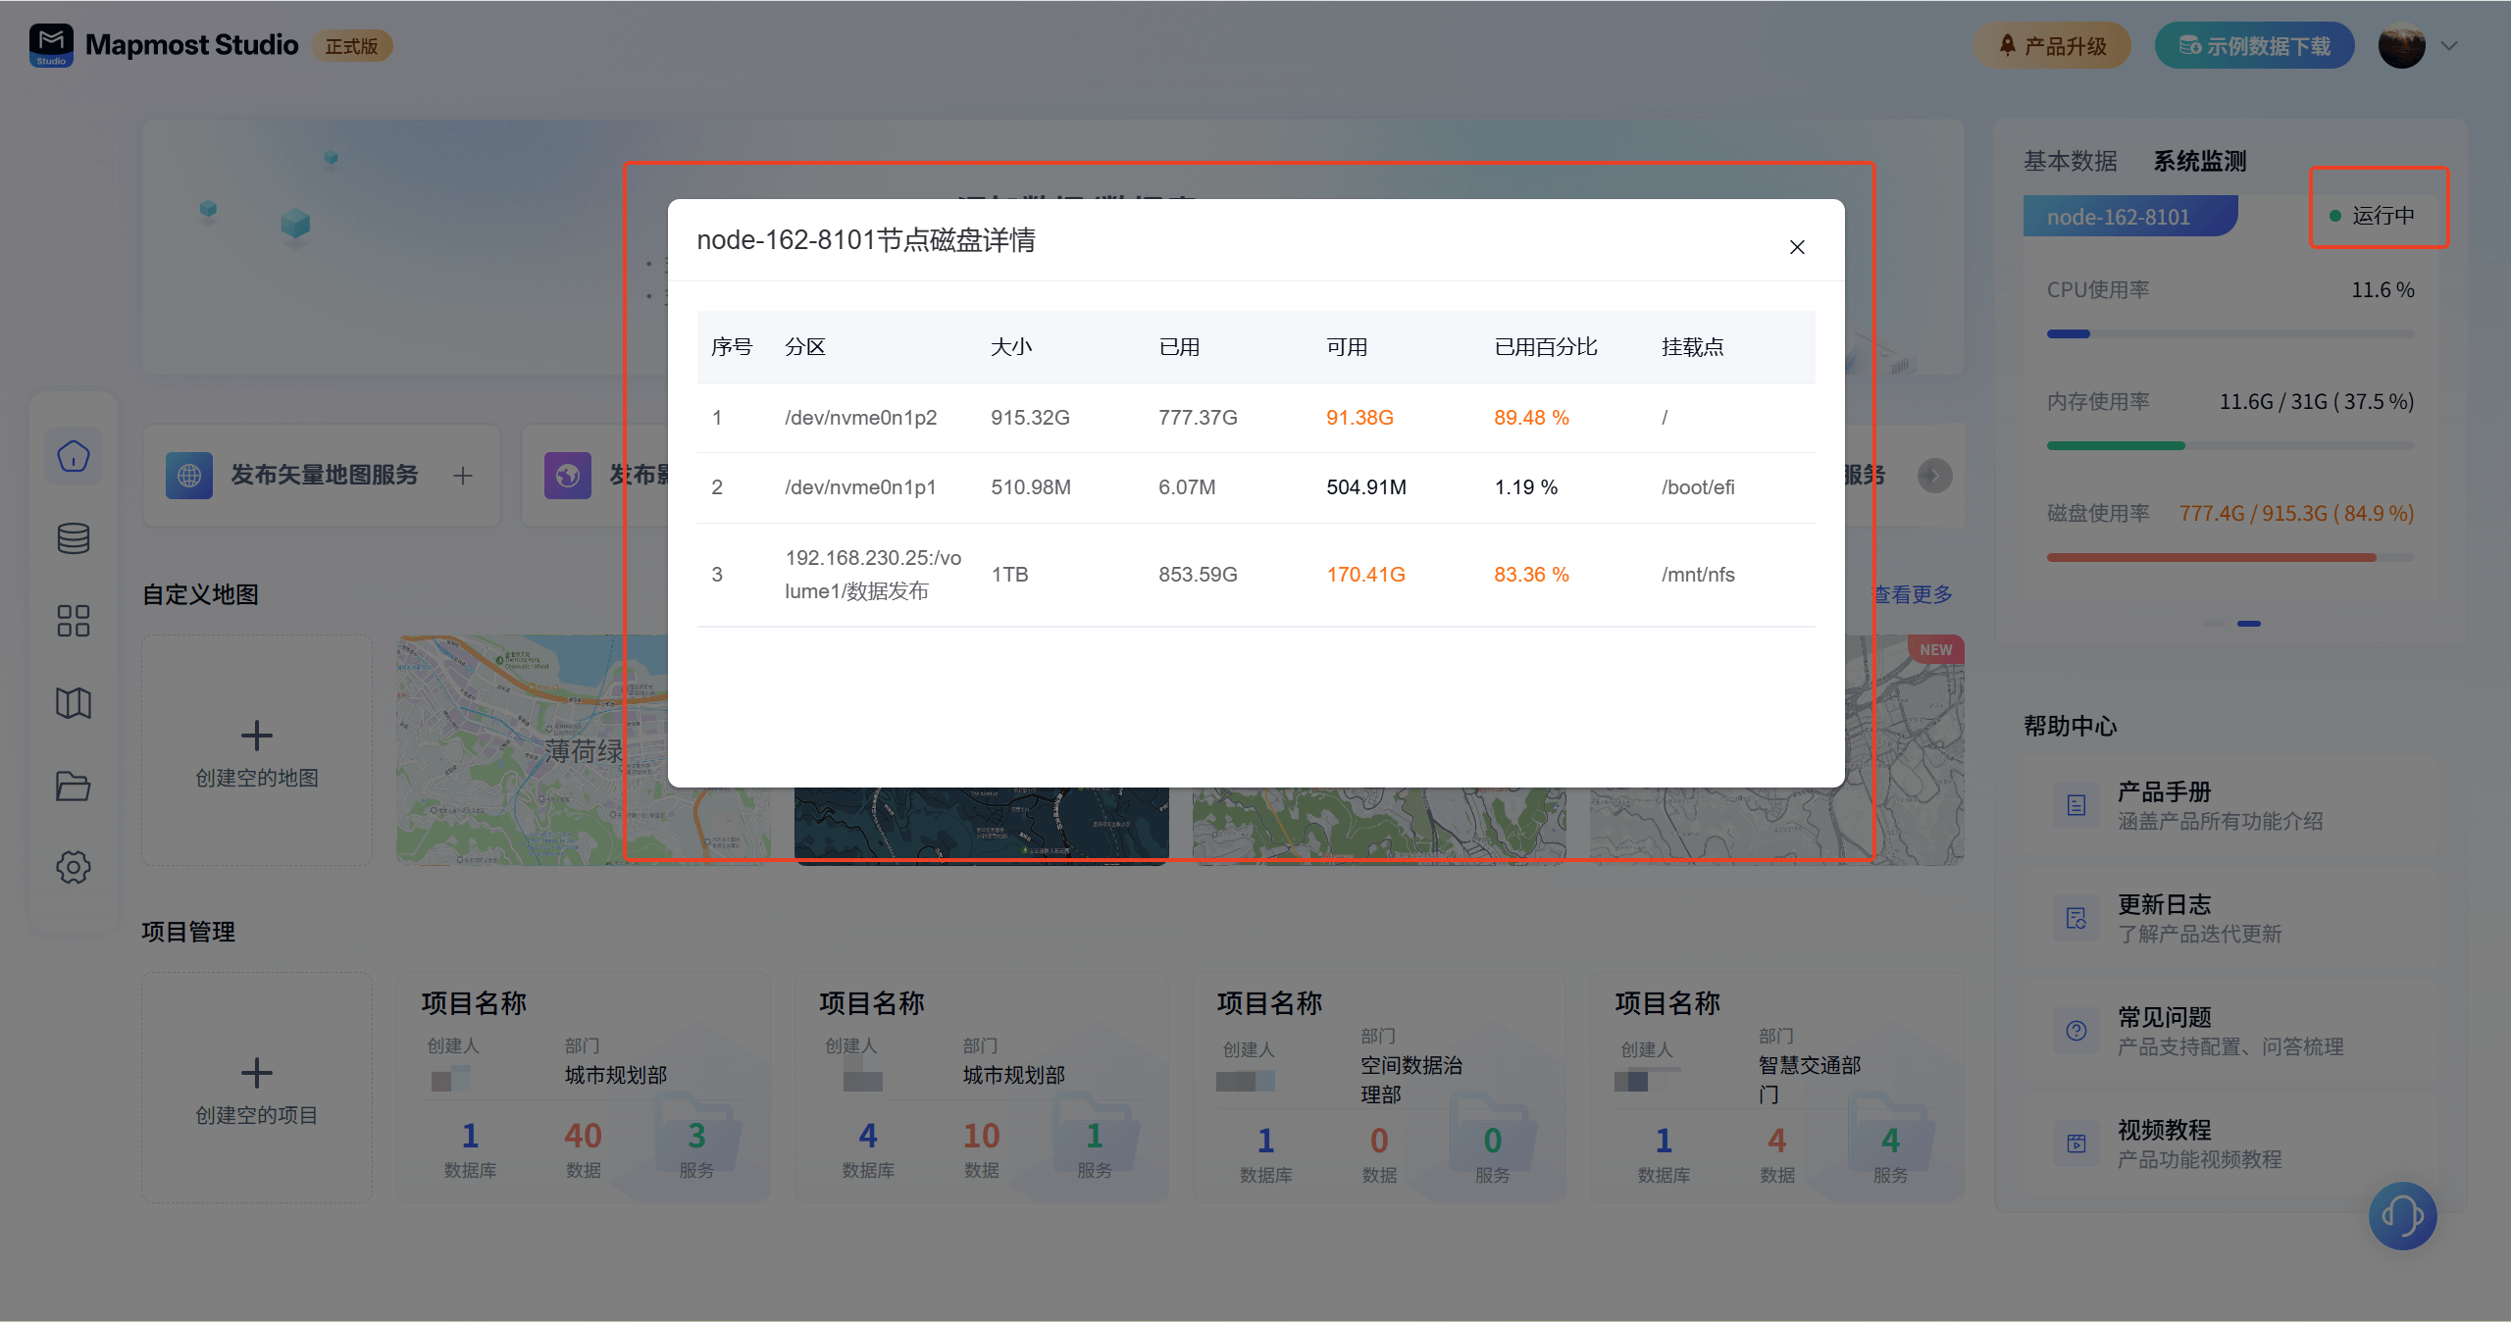Close the disk details dialog
2511x1322 pixels.
[1796, 247]
